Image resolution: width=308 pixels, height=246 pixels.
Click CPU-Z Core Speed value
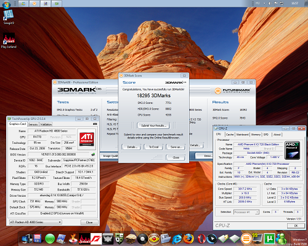tap(245, 189)
